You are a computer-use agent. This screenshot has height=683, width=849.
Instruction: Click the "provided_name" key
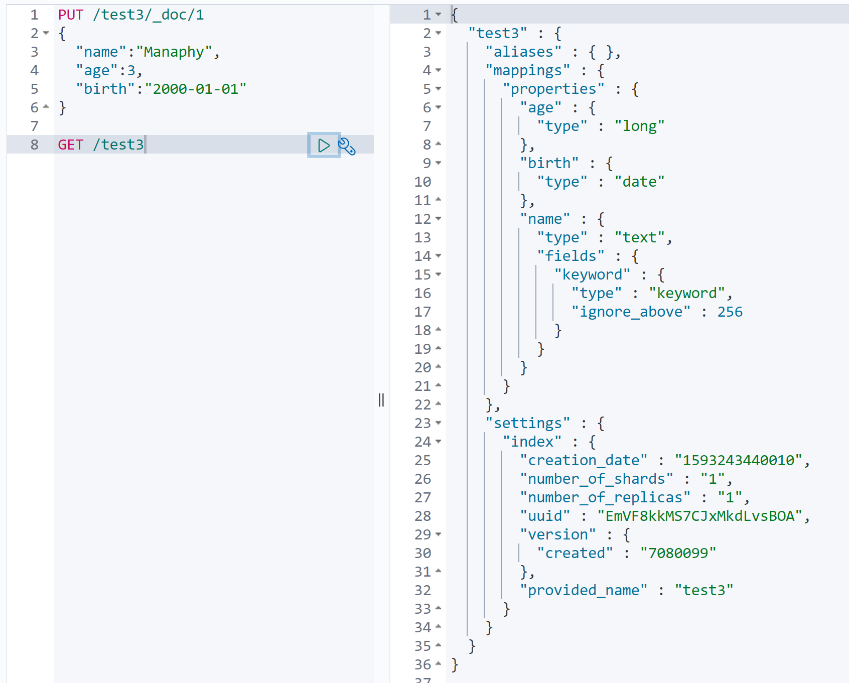[x=584, y=590]
